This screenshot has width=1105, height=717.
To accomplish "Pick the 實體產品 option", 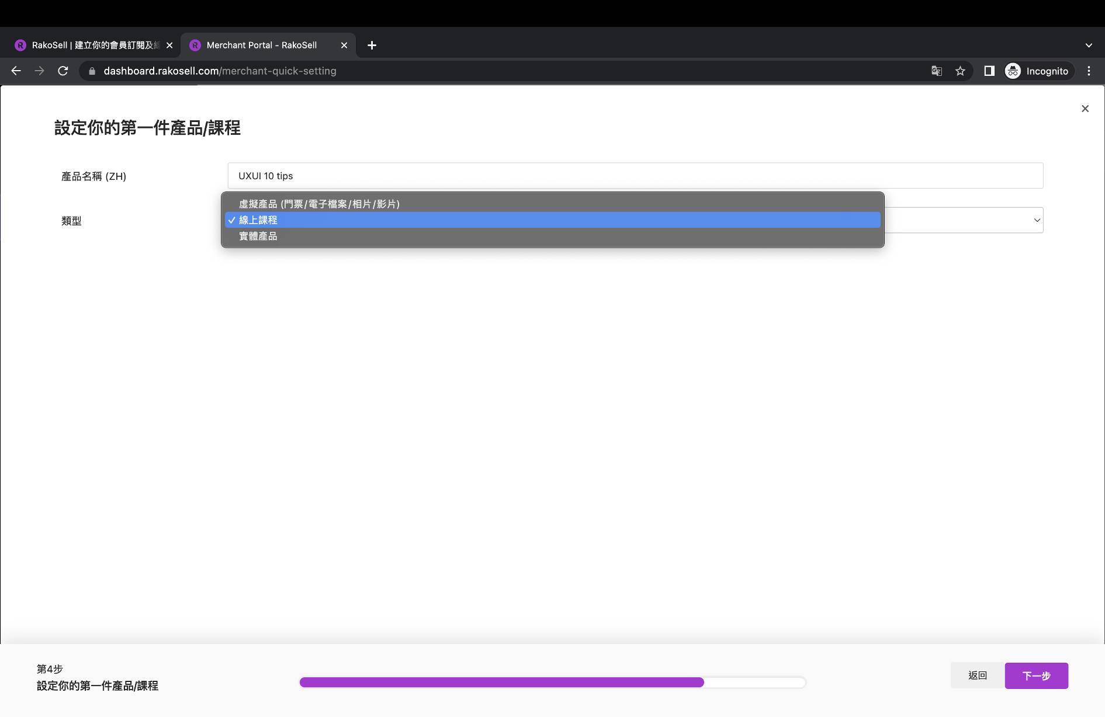I will tap(258, 236).
